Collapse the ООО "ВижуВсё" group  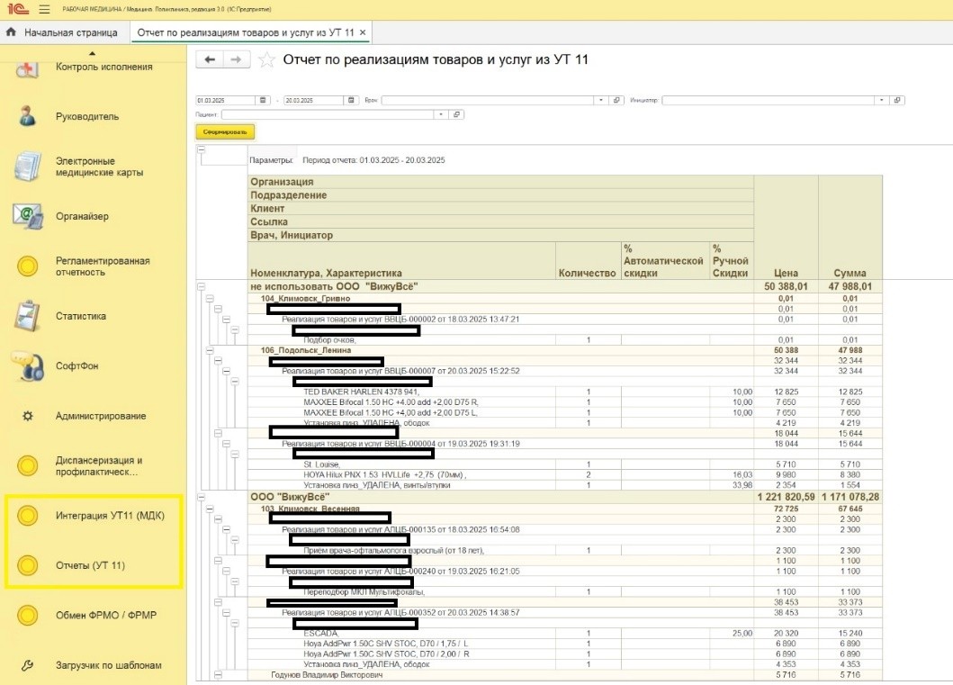[200, 497]
